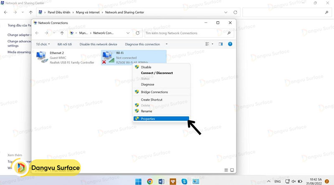Select the Ethernet 2 adapter icon
This screenshot has width=334, height=185.
coord(42,57)
